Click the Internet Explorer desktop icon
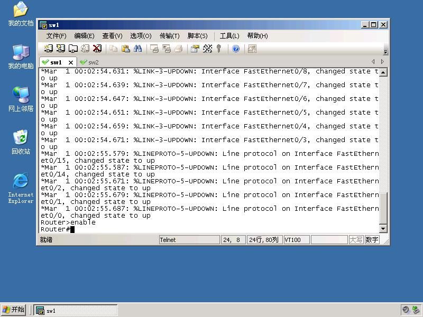This screenshot has width=423, height=317. click(x=21, y=188)
